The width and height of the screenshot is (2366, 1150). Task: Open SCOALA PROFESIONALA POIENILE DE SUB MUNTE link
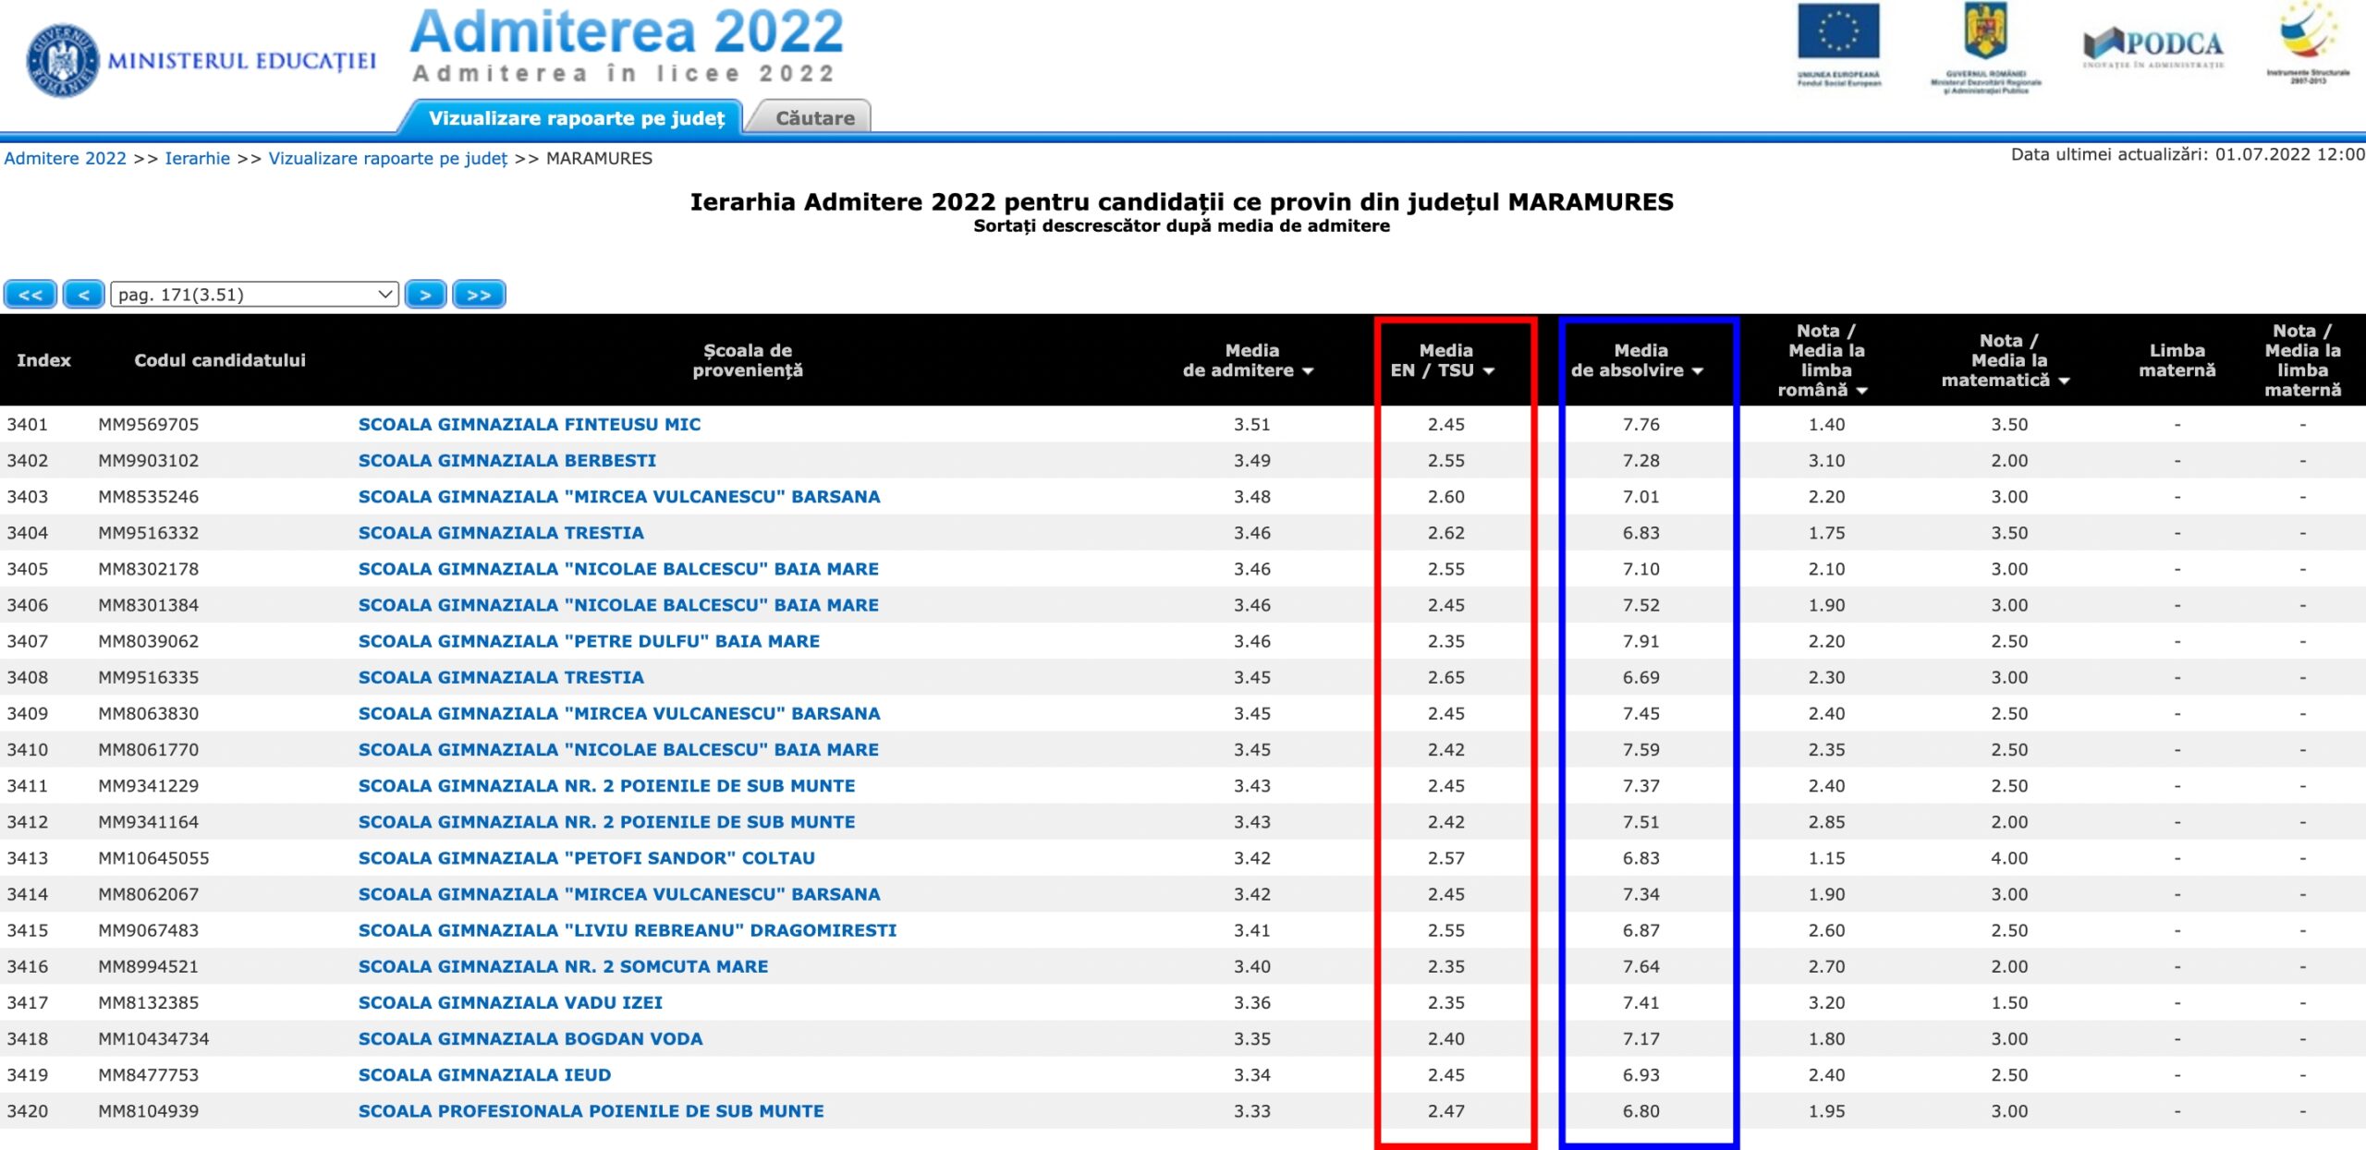coord(591,1110)
